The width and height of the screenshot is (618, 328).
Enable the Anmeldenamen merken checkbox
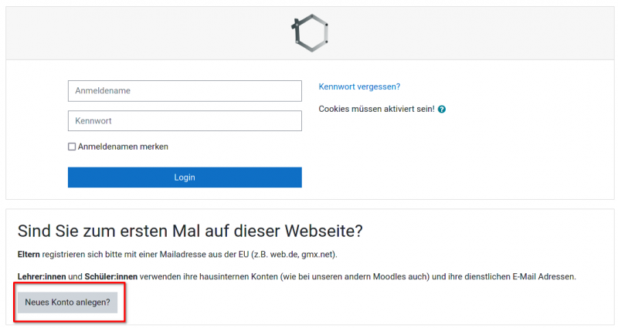tap(72, 147)
